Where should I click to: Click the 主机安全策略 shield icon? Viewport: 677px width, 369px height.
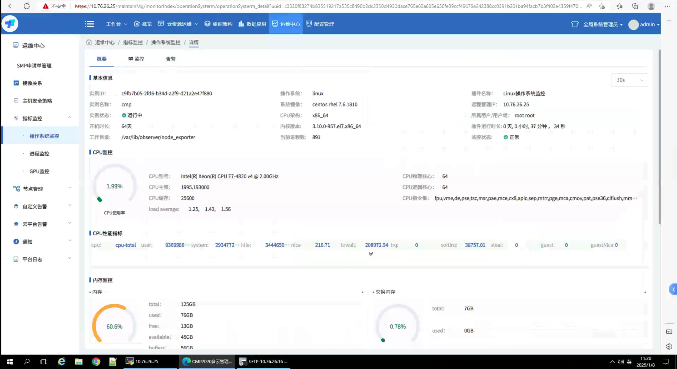click(x=16, y=100)
